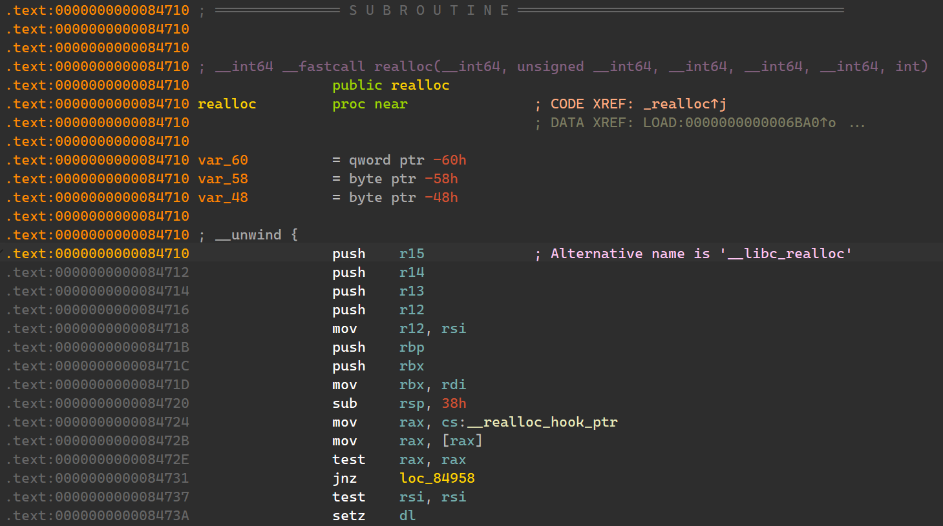
Task: Select the 38h operand in sub rsp
Action: pos(454,403)
